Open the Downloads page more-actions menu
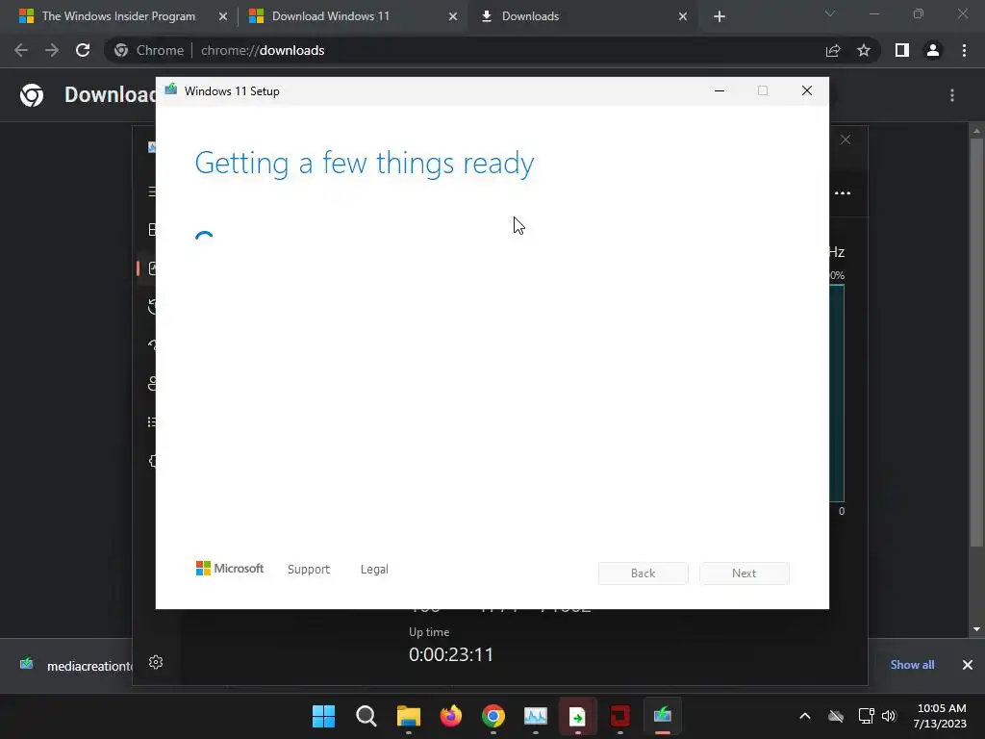Screen dimensions: 985x739 [x=952, y=95]
